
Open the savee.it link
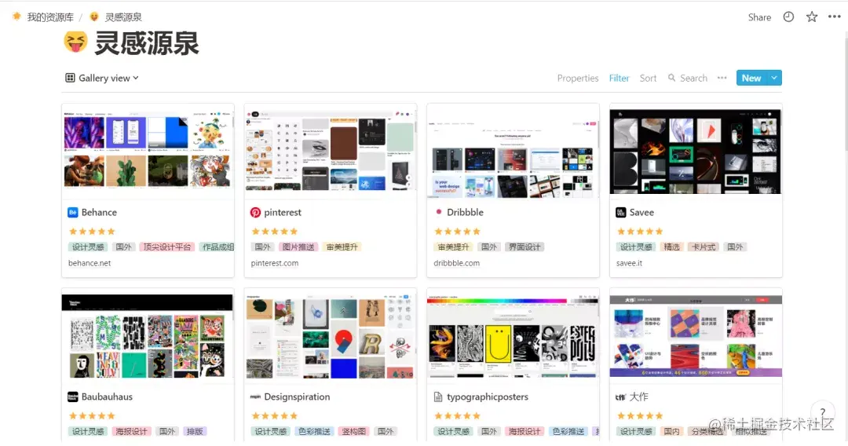(x=629, y=263)
